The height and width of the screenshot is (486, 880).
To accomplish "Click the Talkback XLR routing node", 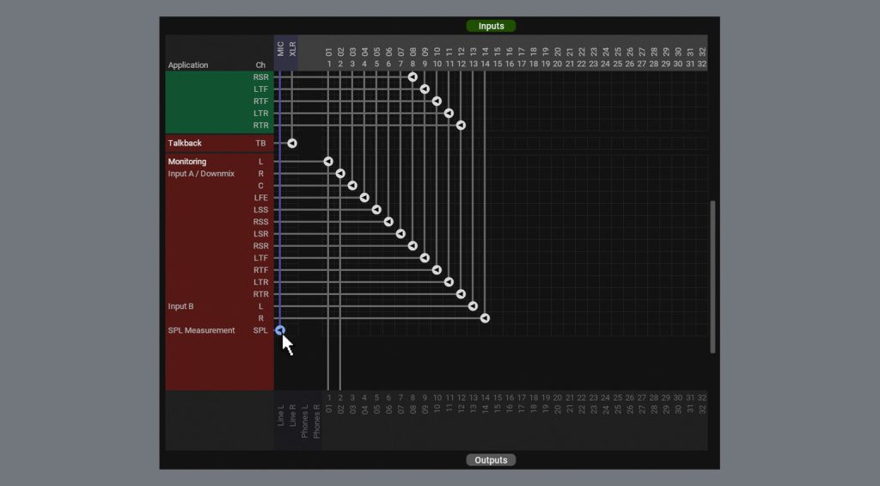I will pyautogui.click(x=292, y=143).
